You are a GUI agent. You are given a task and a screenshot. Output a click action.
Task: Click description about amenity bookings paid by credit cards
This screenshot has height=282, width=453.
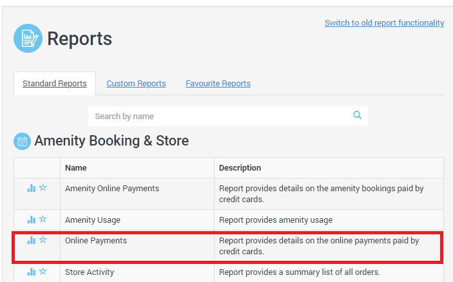(322, 194)
